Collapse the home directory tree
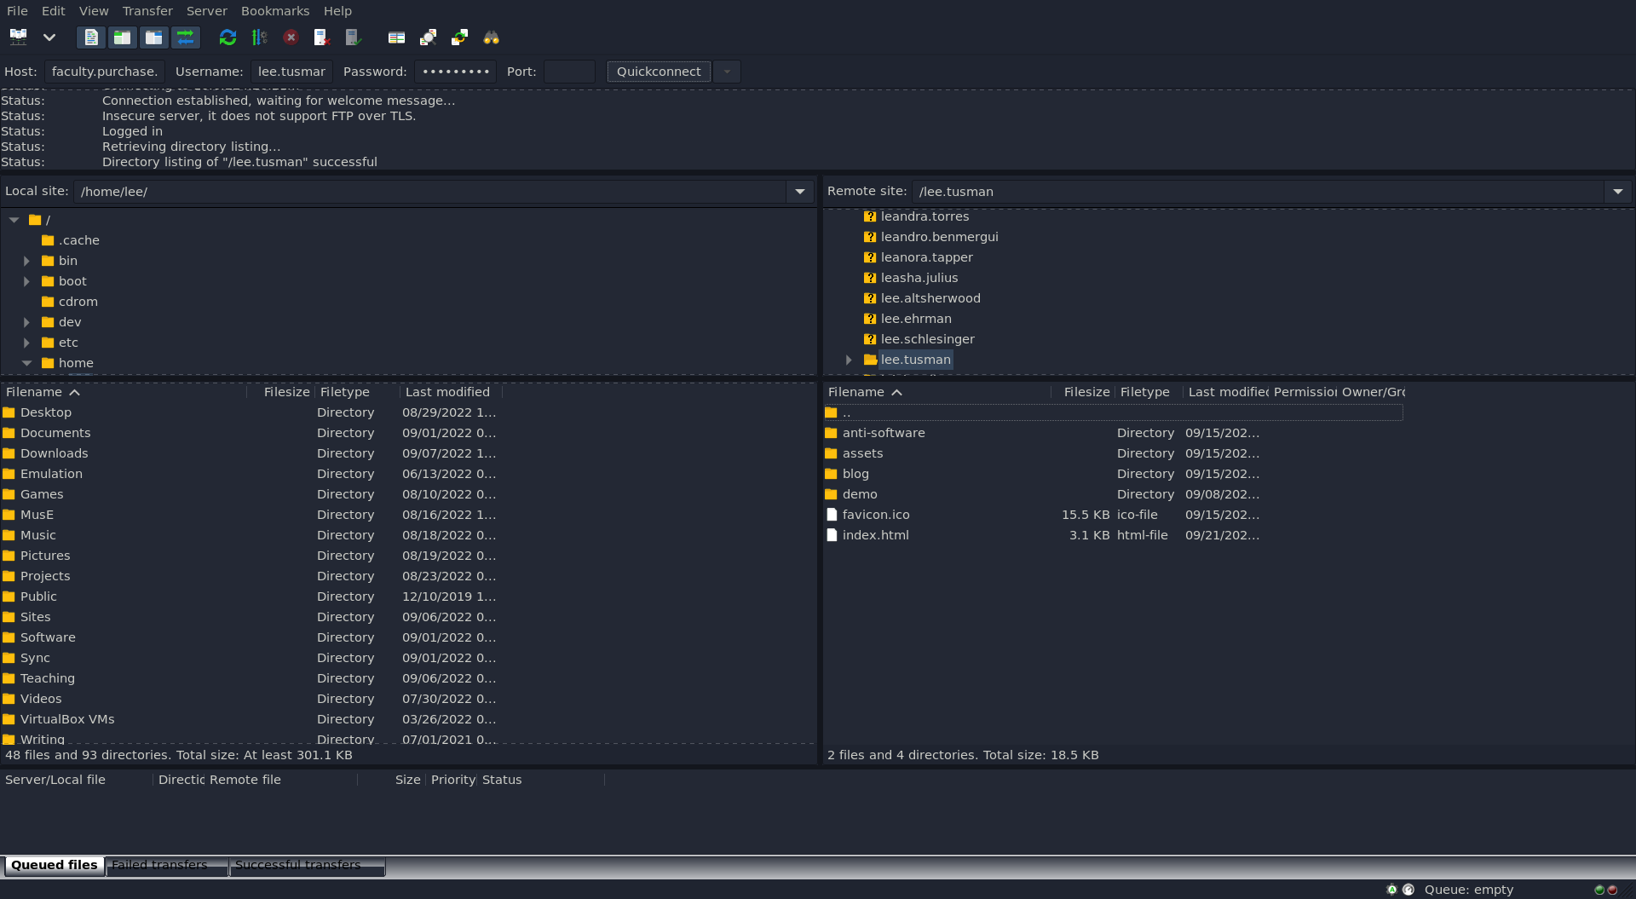This screenshot has height=899, width=1636. [26, 363]
